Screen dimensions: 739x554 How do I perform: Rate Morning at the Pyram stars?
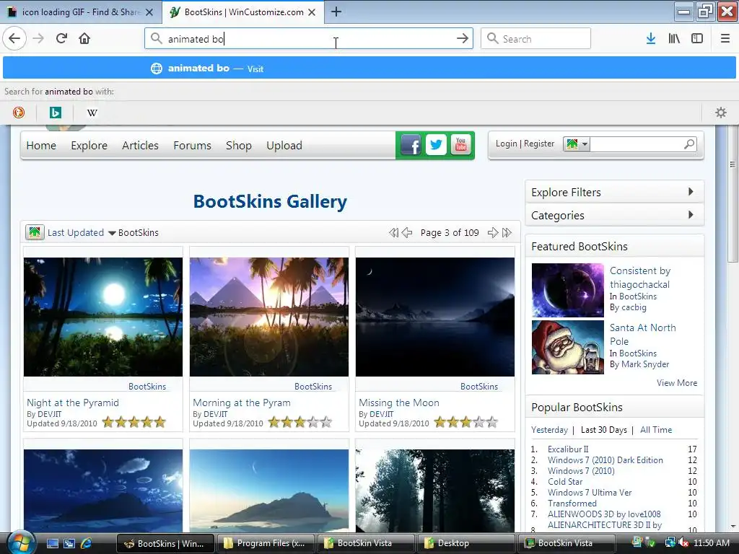pos(299,422)
